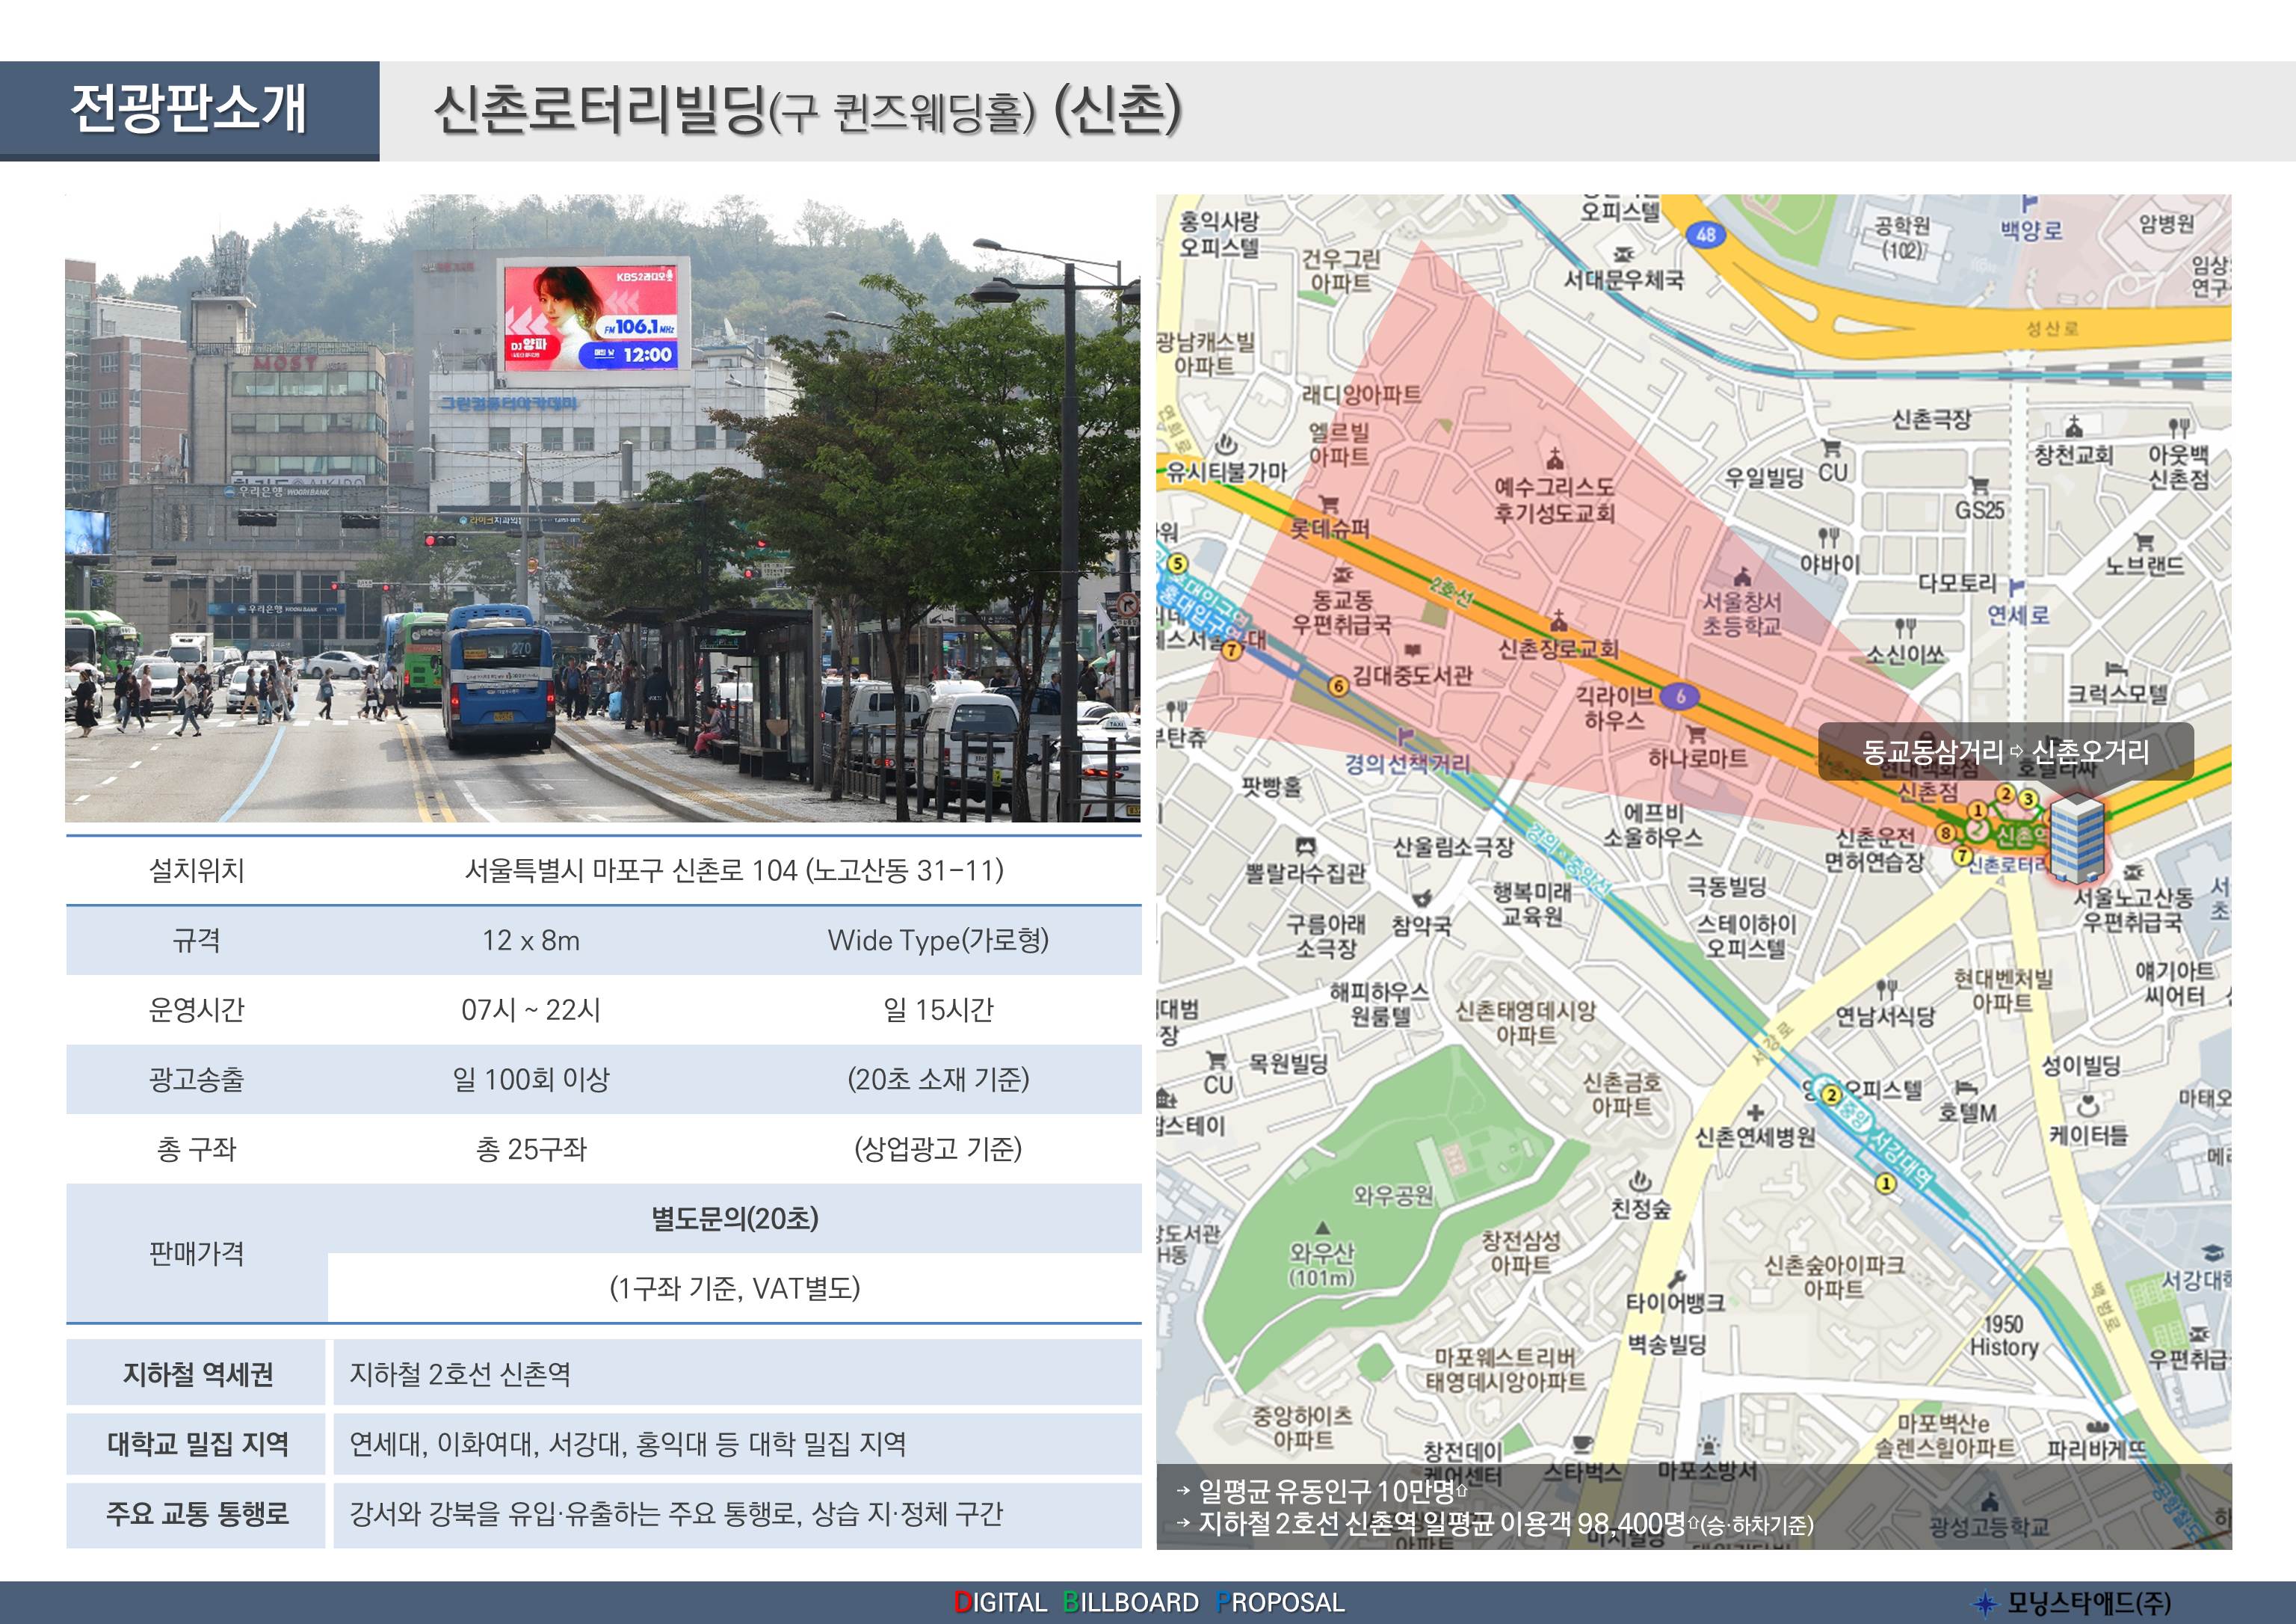Click the hot spring icon above 친정숲
Screen dimensions: 2296x1624
[x=1639, y=1181]
